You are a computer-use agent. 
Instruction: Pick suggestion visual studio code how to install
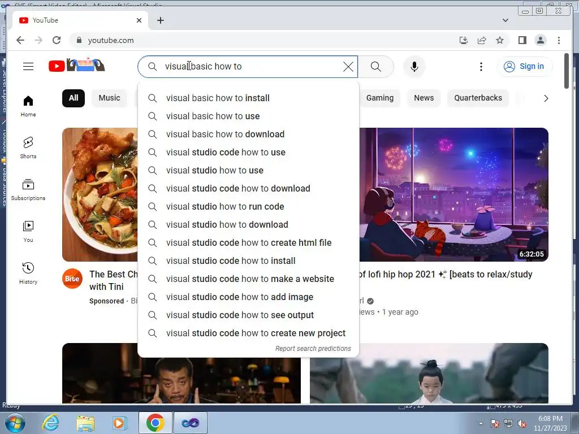(x=248, y=261)
